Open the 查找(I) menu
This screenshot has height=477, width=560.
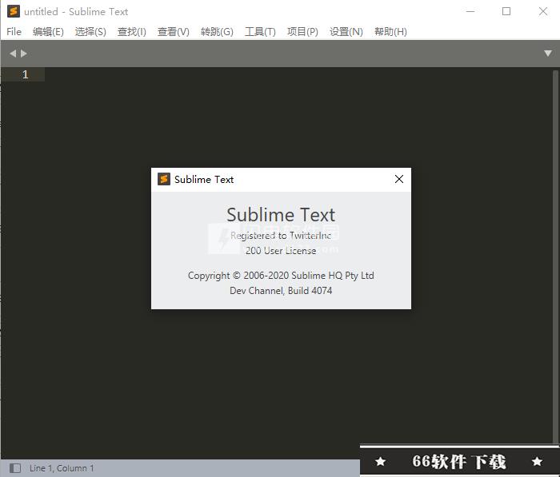(x=132, y=32)
